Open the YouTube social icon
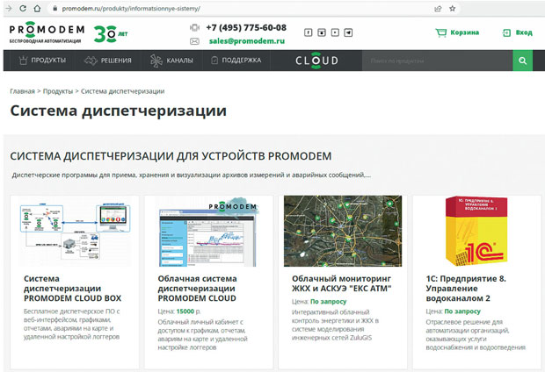The image size is (545, 372). click(335, 32)
